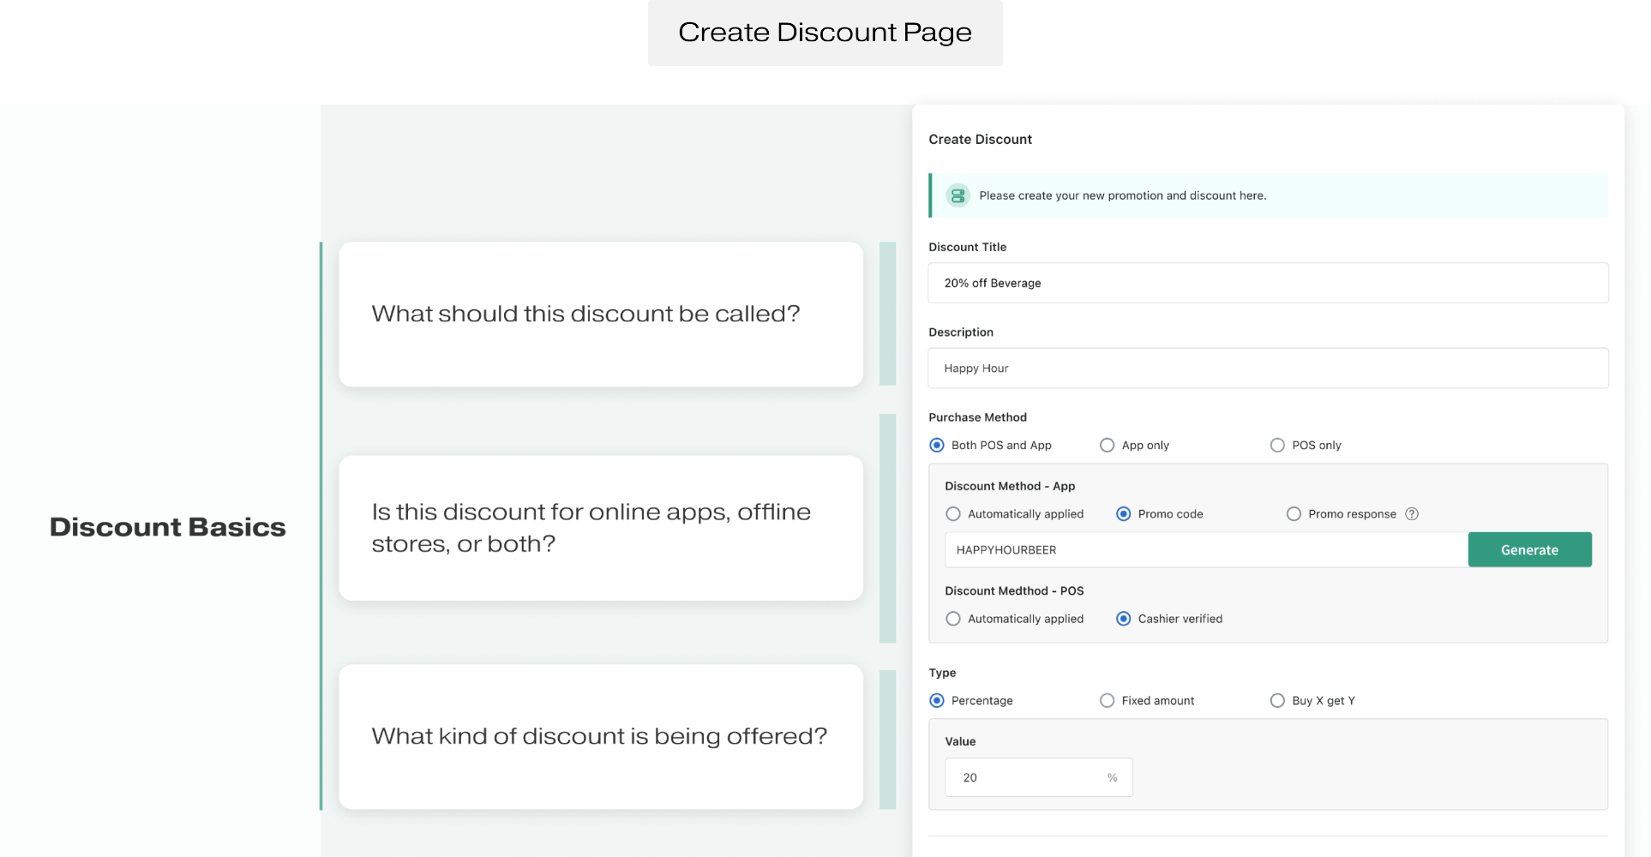The height and width of the screenshot is (857, 1651).
Task: Click the Create Discount Page title label
Action: [825, 33]
